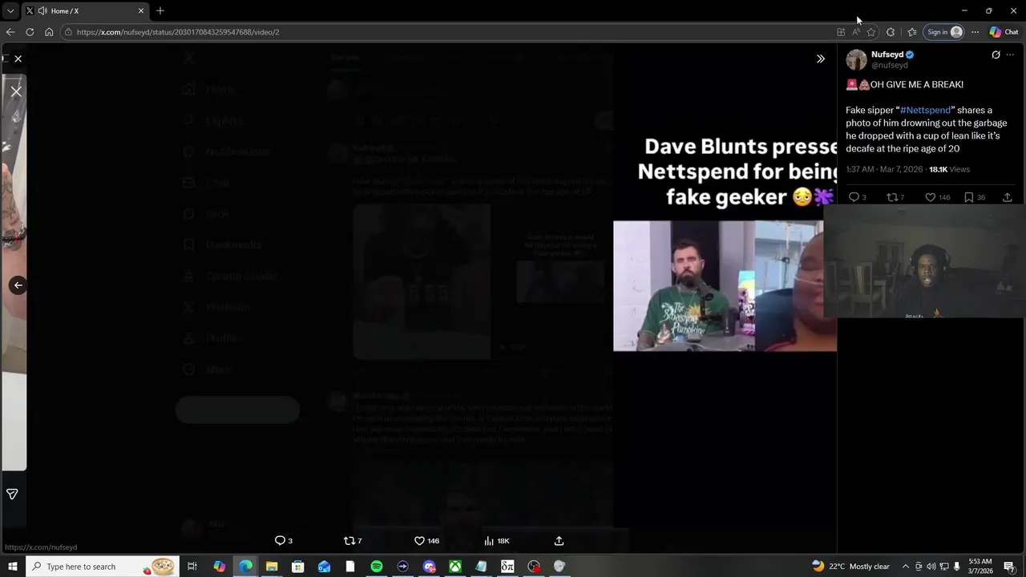View site information lock icon

click(x=69, y=32)
